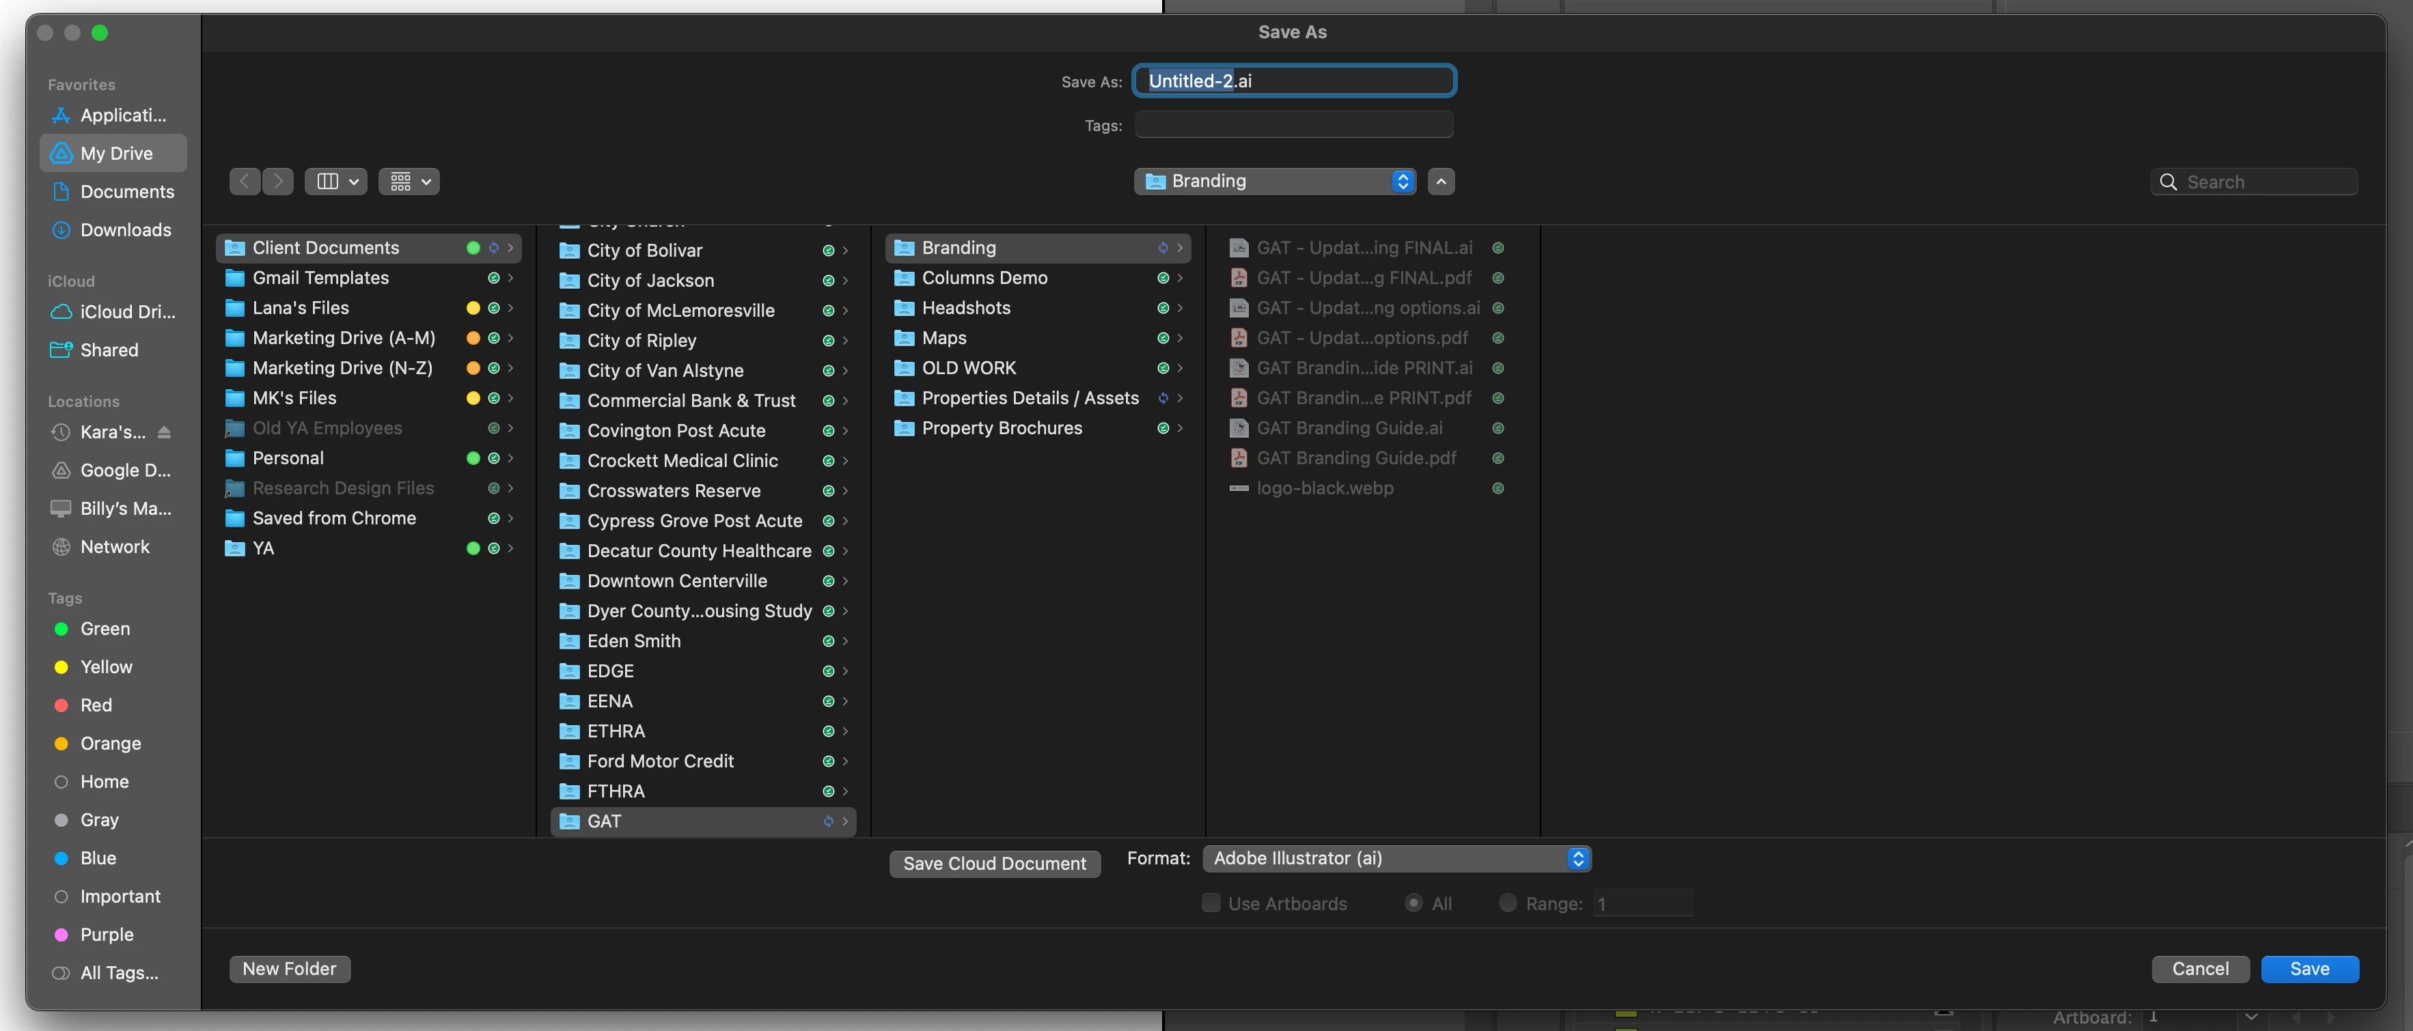Open the Applications sidebar favorite
Viewport: 2413px width, 1031px height.
[122, 115]
